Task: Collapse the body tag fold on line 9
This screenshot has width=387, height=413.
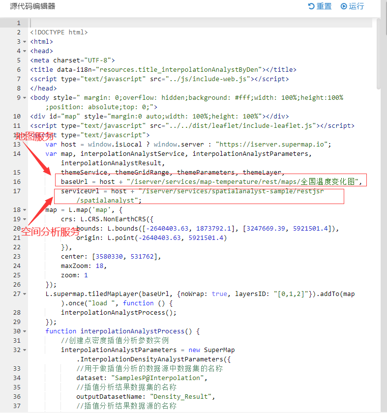Action: [25, 98]
